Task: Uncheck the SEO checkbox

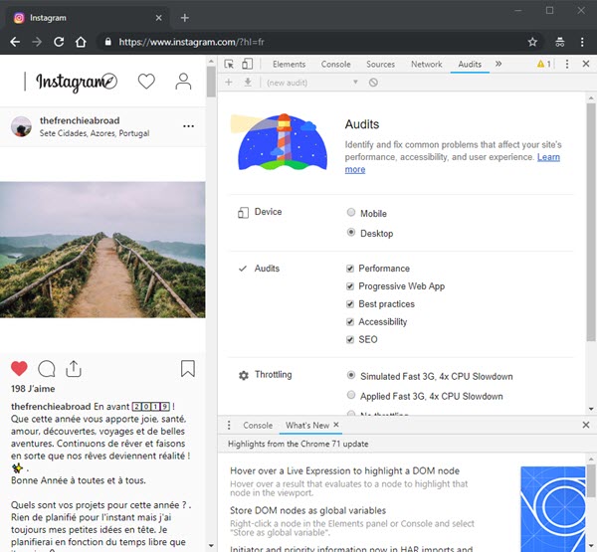Action: pos(350,339)
